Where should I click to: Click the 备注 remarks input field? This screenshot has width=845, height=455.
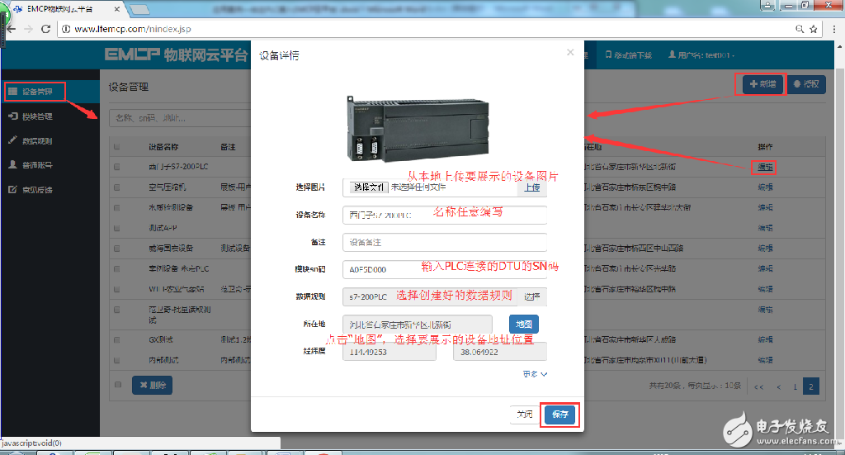click(445, 242)
